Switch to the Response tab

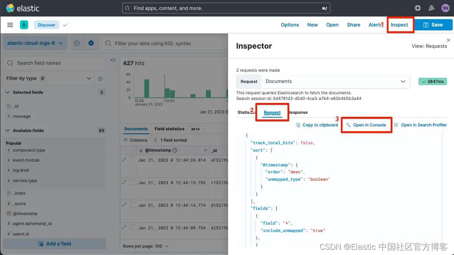[297, 113]
